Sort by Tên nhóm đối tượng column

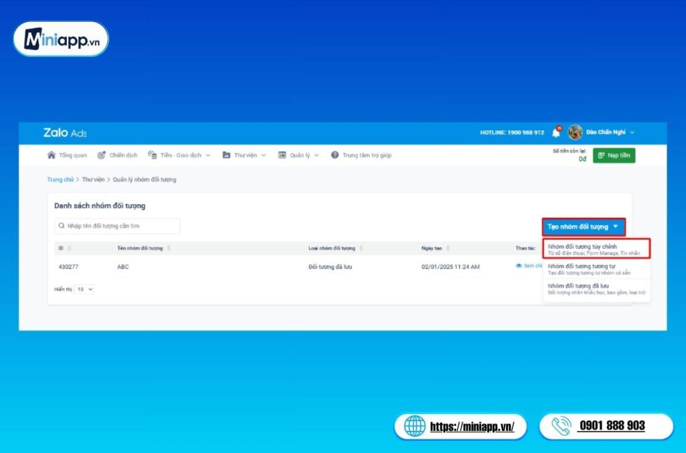tap(168, 248)
